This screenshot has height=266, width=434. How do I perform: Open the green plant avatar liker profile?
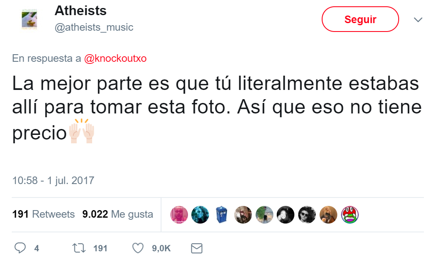265,215
